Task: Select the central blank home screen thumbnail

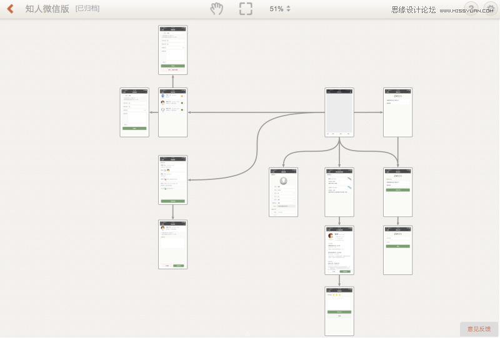Action: (339, 112)
